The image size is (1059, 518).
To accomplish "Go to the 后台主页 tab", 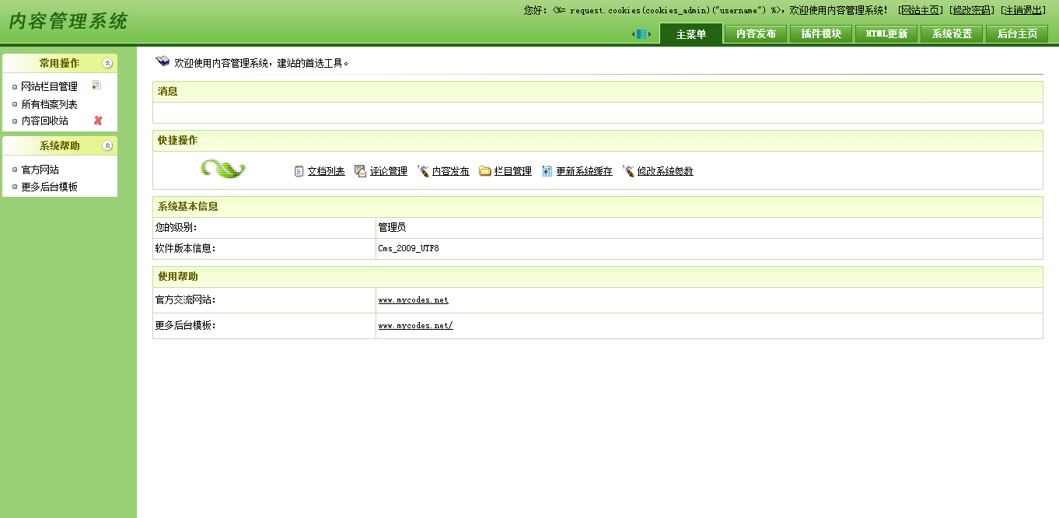I will [1017, 33].
